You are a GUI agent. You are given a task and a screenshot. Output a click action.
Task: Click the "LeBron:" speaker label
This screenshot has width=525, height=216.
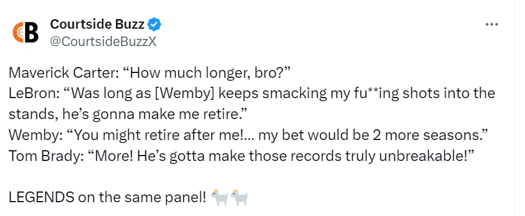pos(31,93)
